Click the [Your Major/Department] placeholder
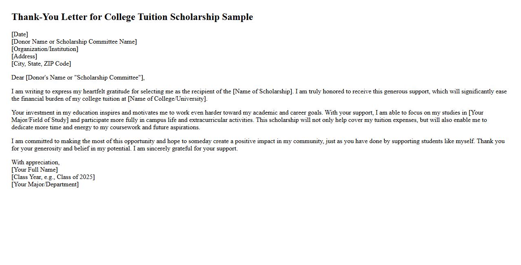The width and height of the screenshot is (521, 265). click(x=45, y=184)
